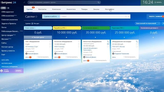This screenshot has height=92, width=164.
Task: Add deal with plus in Подготовка ТКП column
Action: (124, 37)
